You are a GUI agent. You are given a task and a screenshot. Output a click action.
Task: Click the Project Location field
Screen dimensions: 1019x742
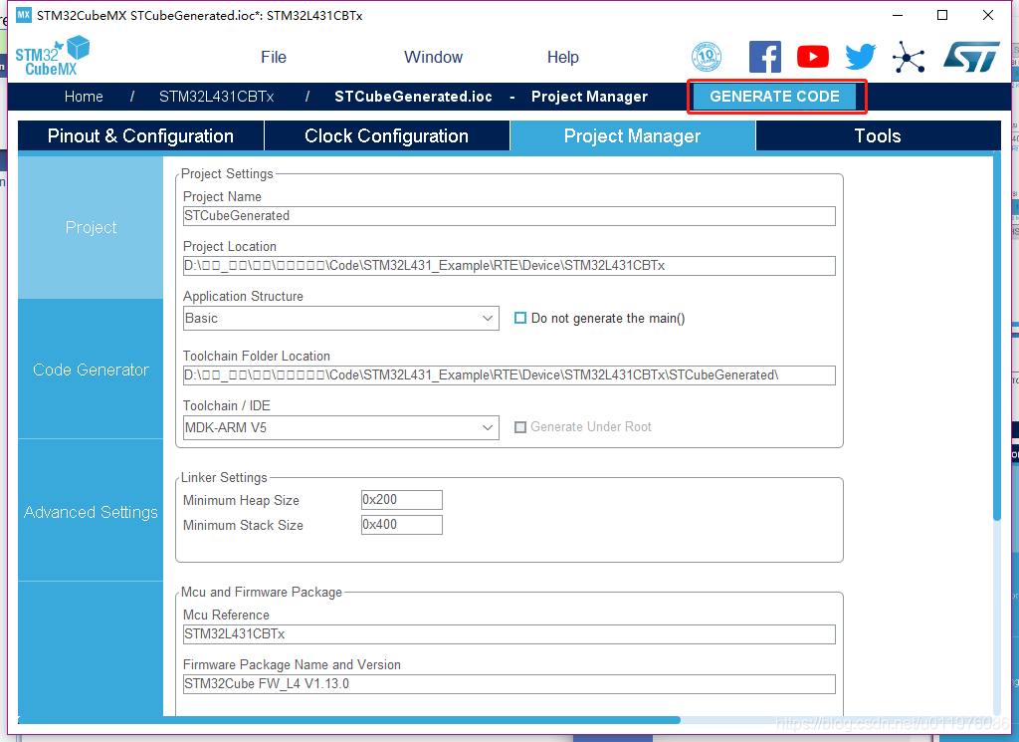click(509, 265)
